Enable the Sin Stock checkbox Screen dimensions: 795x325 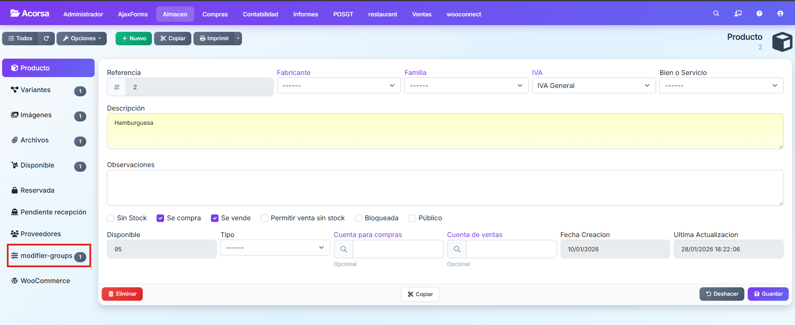[111, 218]
